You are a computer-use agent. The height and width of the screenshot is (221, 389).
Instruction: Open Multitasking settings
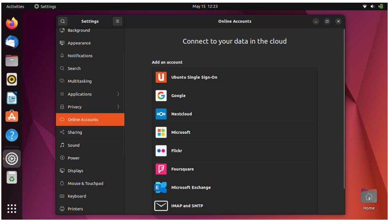[x=90, y=81]
